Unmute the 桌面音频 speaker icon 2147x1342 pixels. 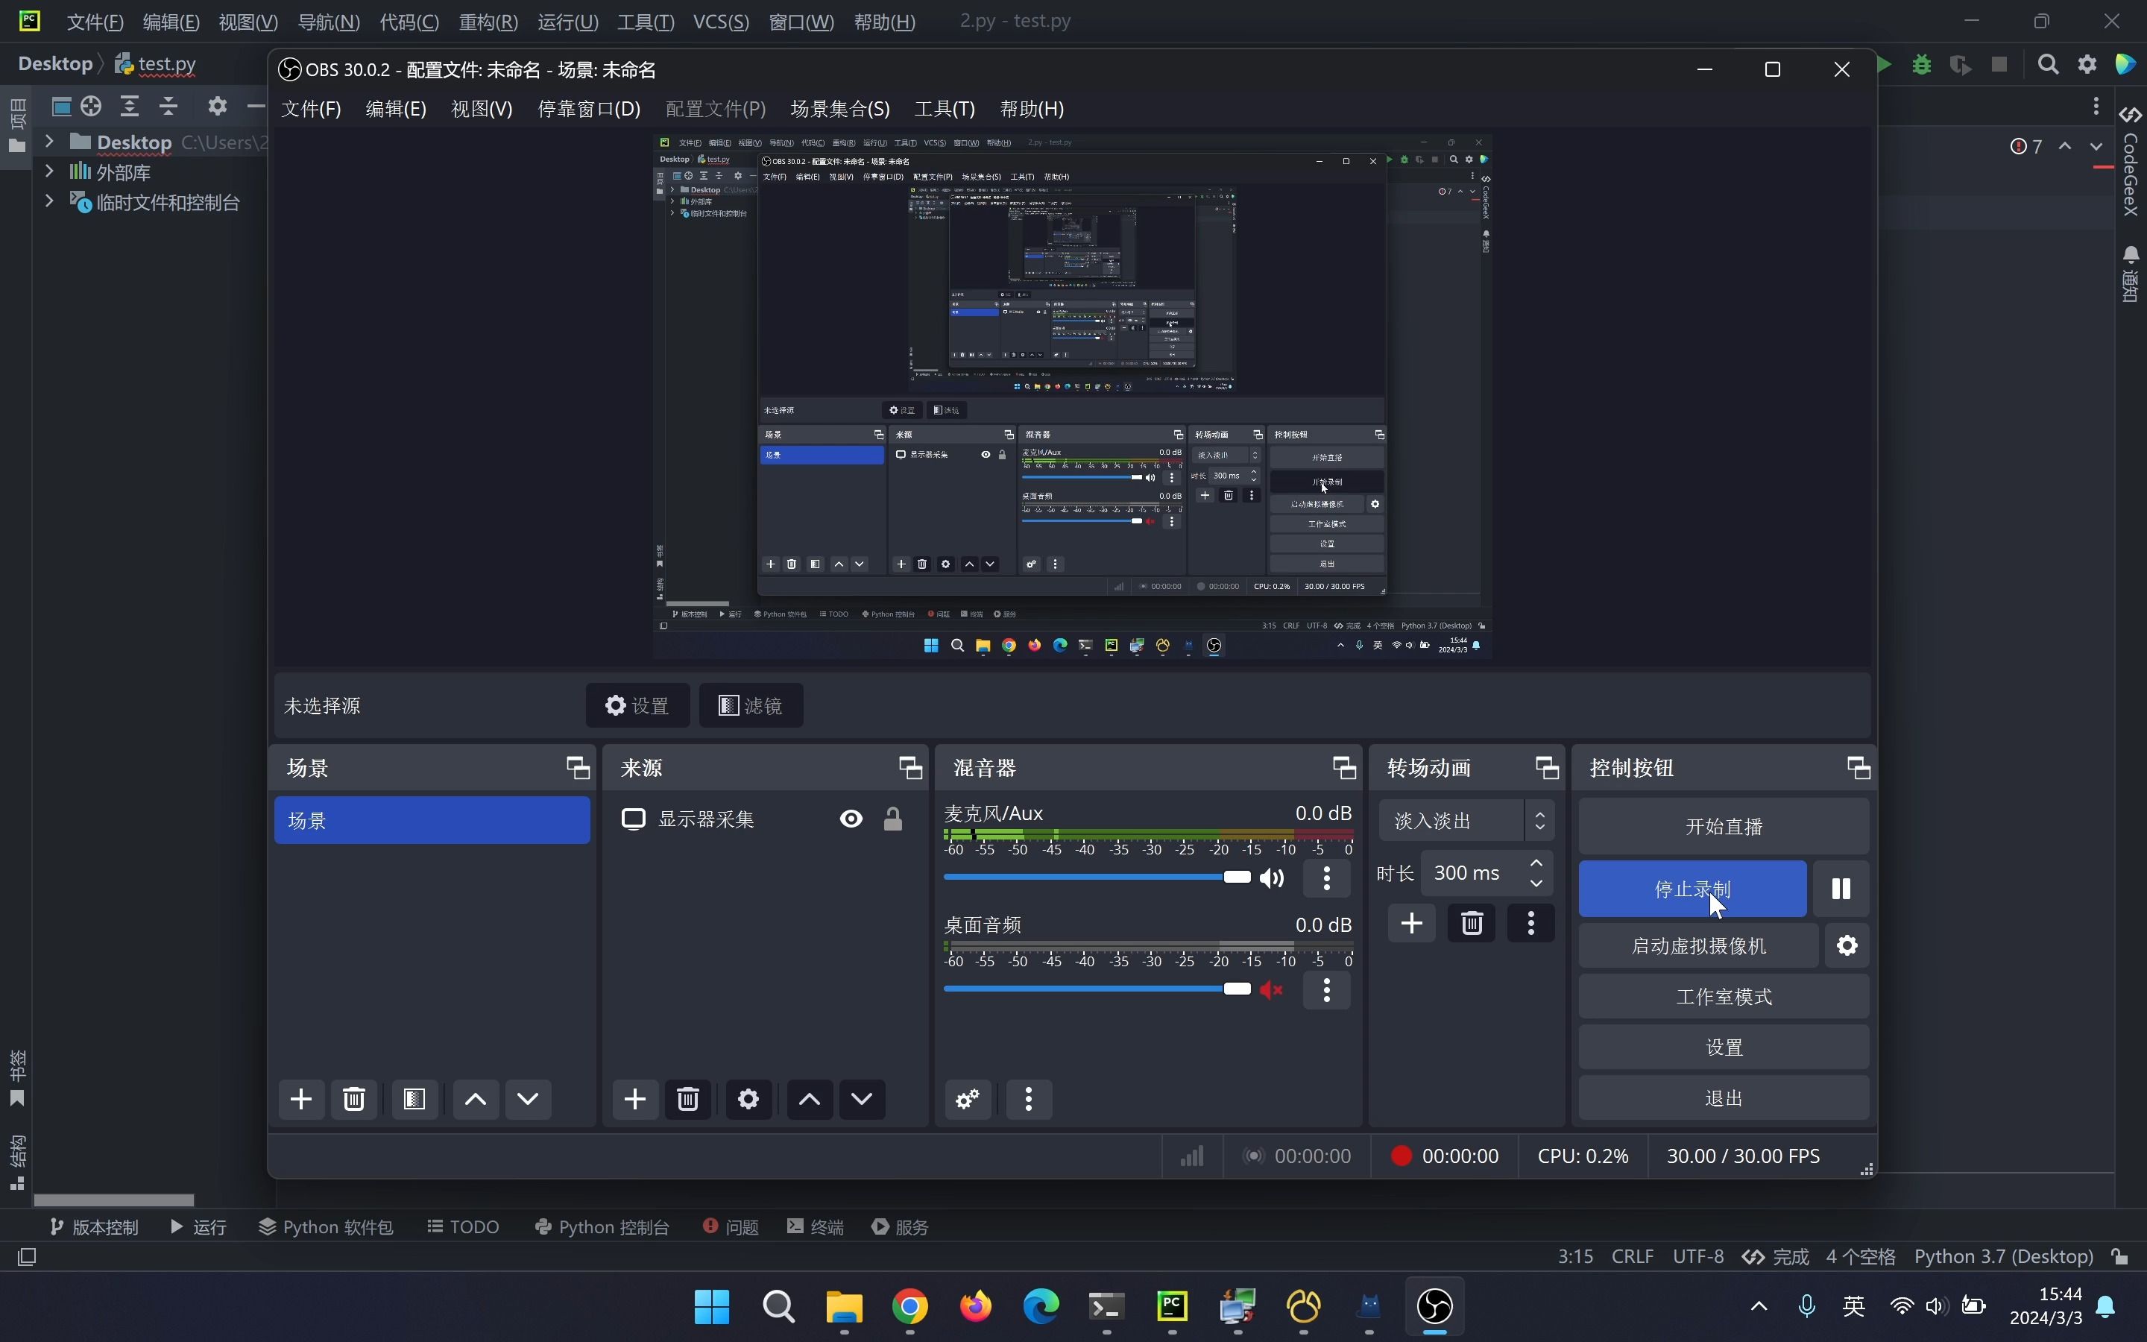click(x=1271, y=989)
